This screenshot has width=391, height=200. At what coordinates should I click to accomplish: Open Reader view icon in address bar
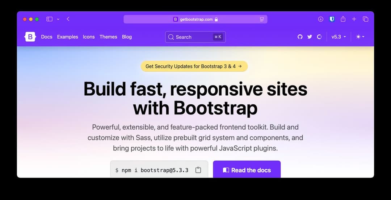(x=262, y=19)
